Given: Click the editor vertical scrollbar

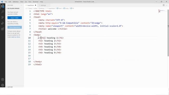Looking at the screenshot, I should [168, 33].
